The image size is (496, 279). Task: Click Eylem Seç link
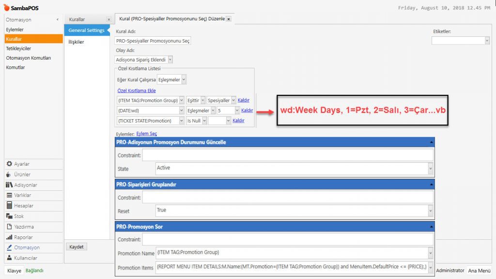point(146,134)
